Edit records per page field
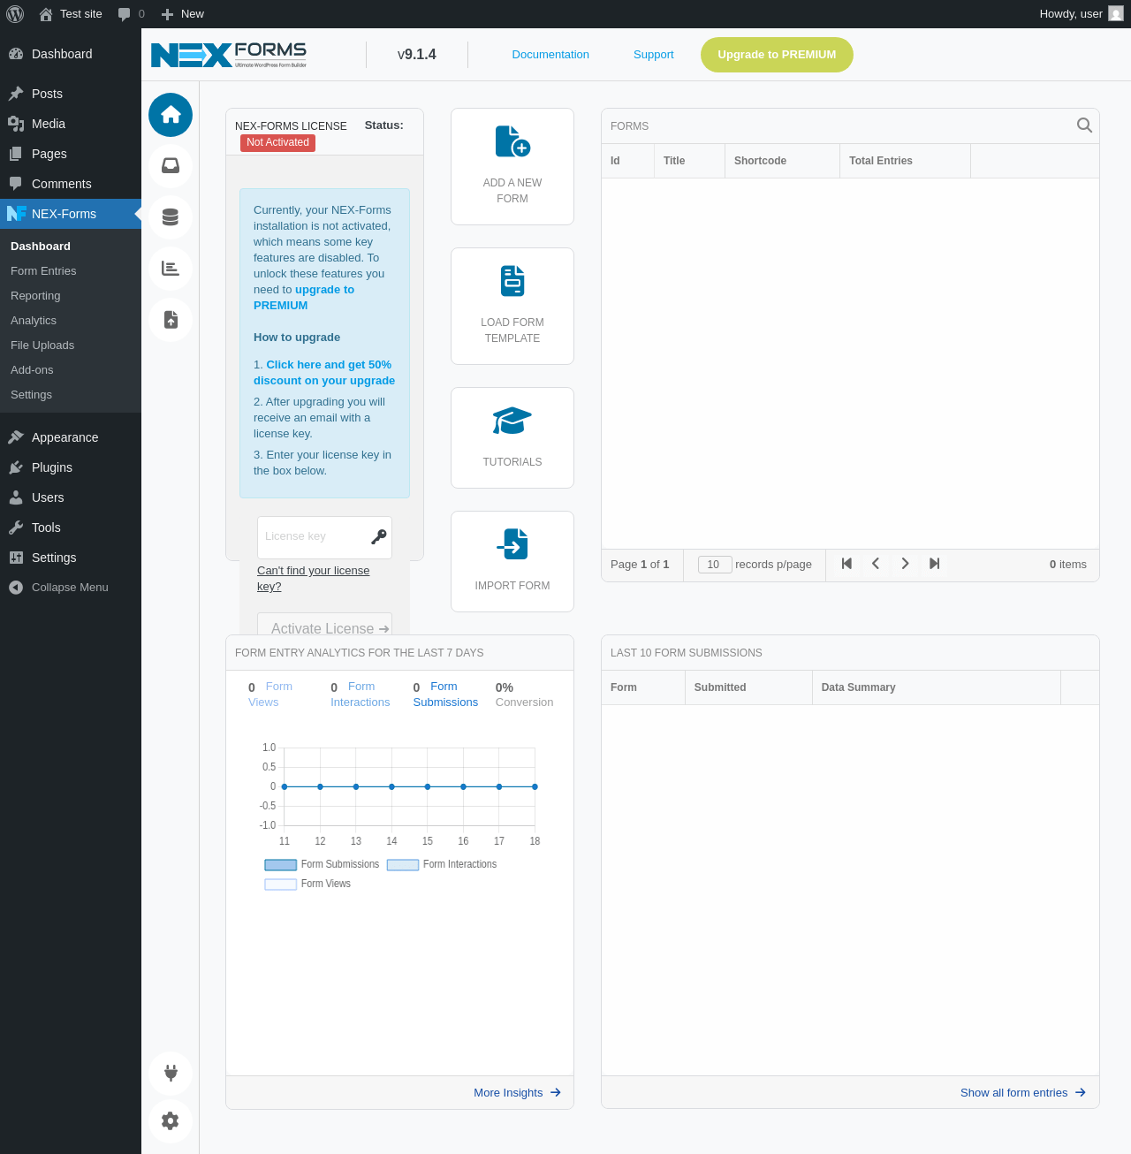This screenshot has height=1154, width=1131. point(715,565)
